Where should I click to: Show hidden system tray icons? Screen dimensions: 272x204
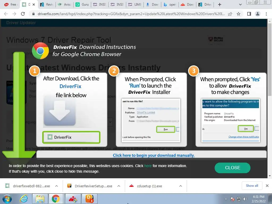point(226,199)
